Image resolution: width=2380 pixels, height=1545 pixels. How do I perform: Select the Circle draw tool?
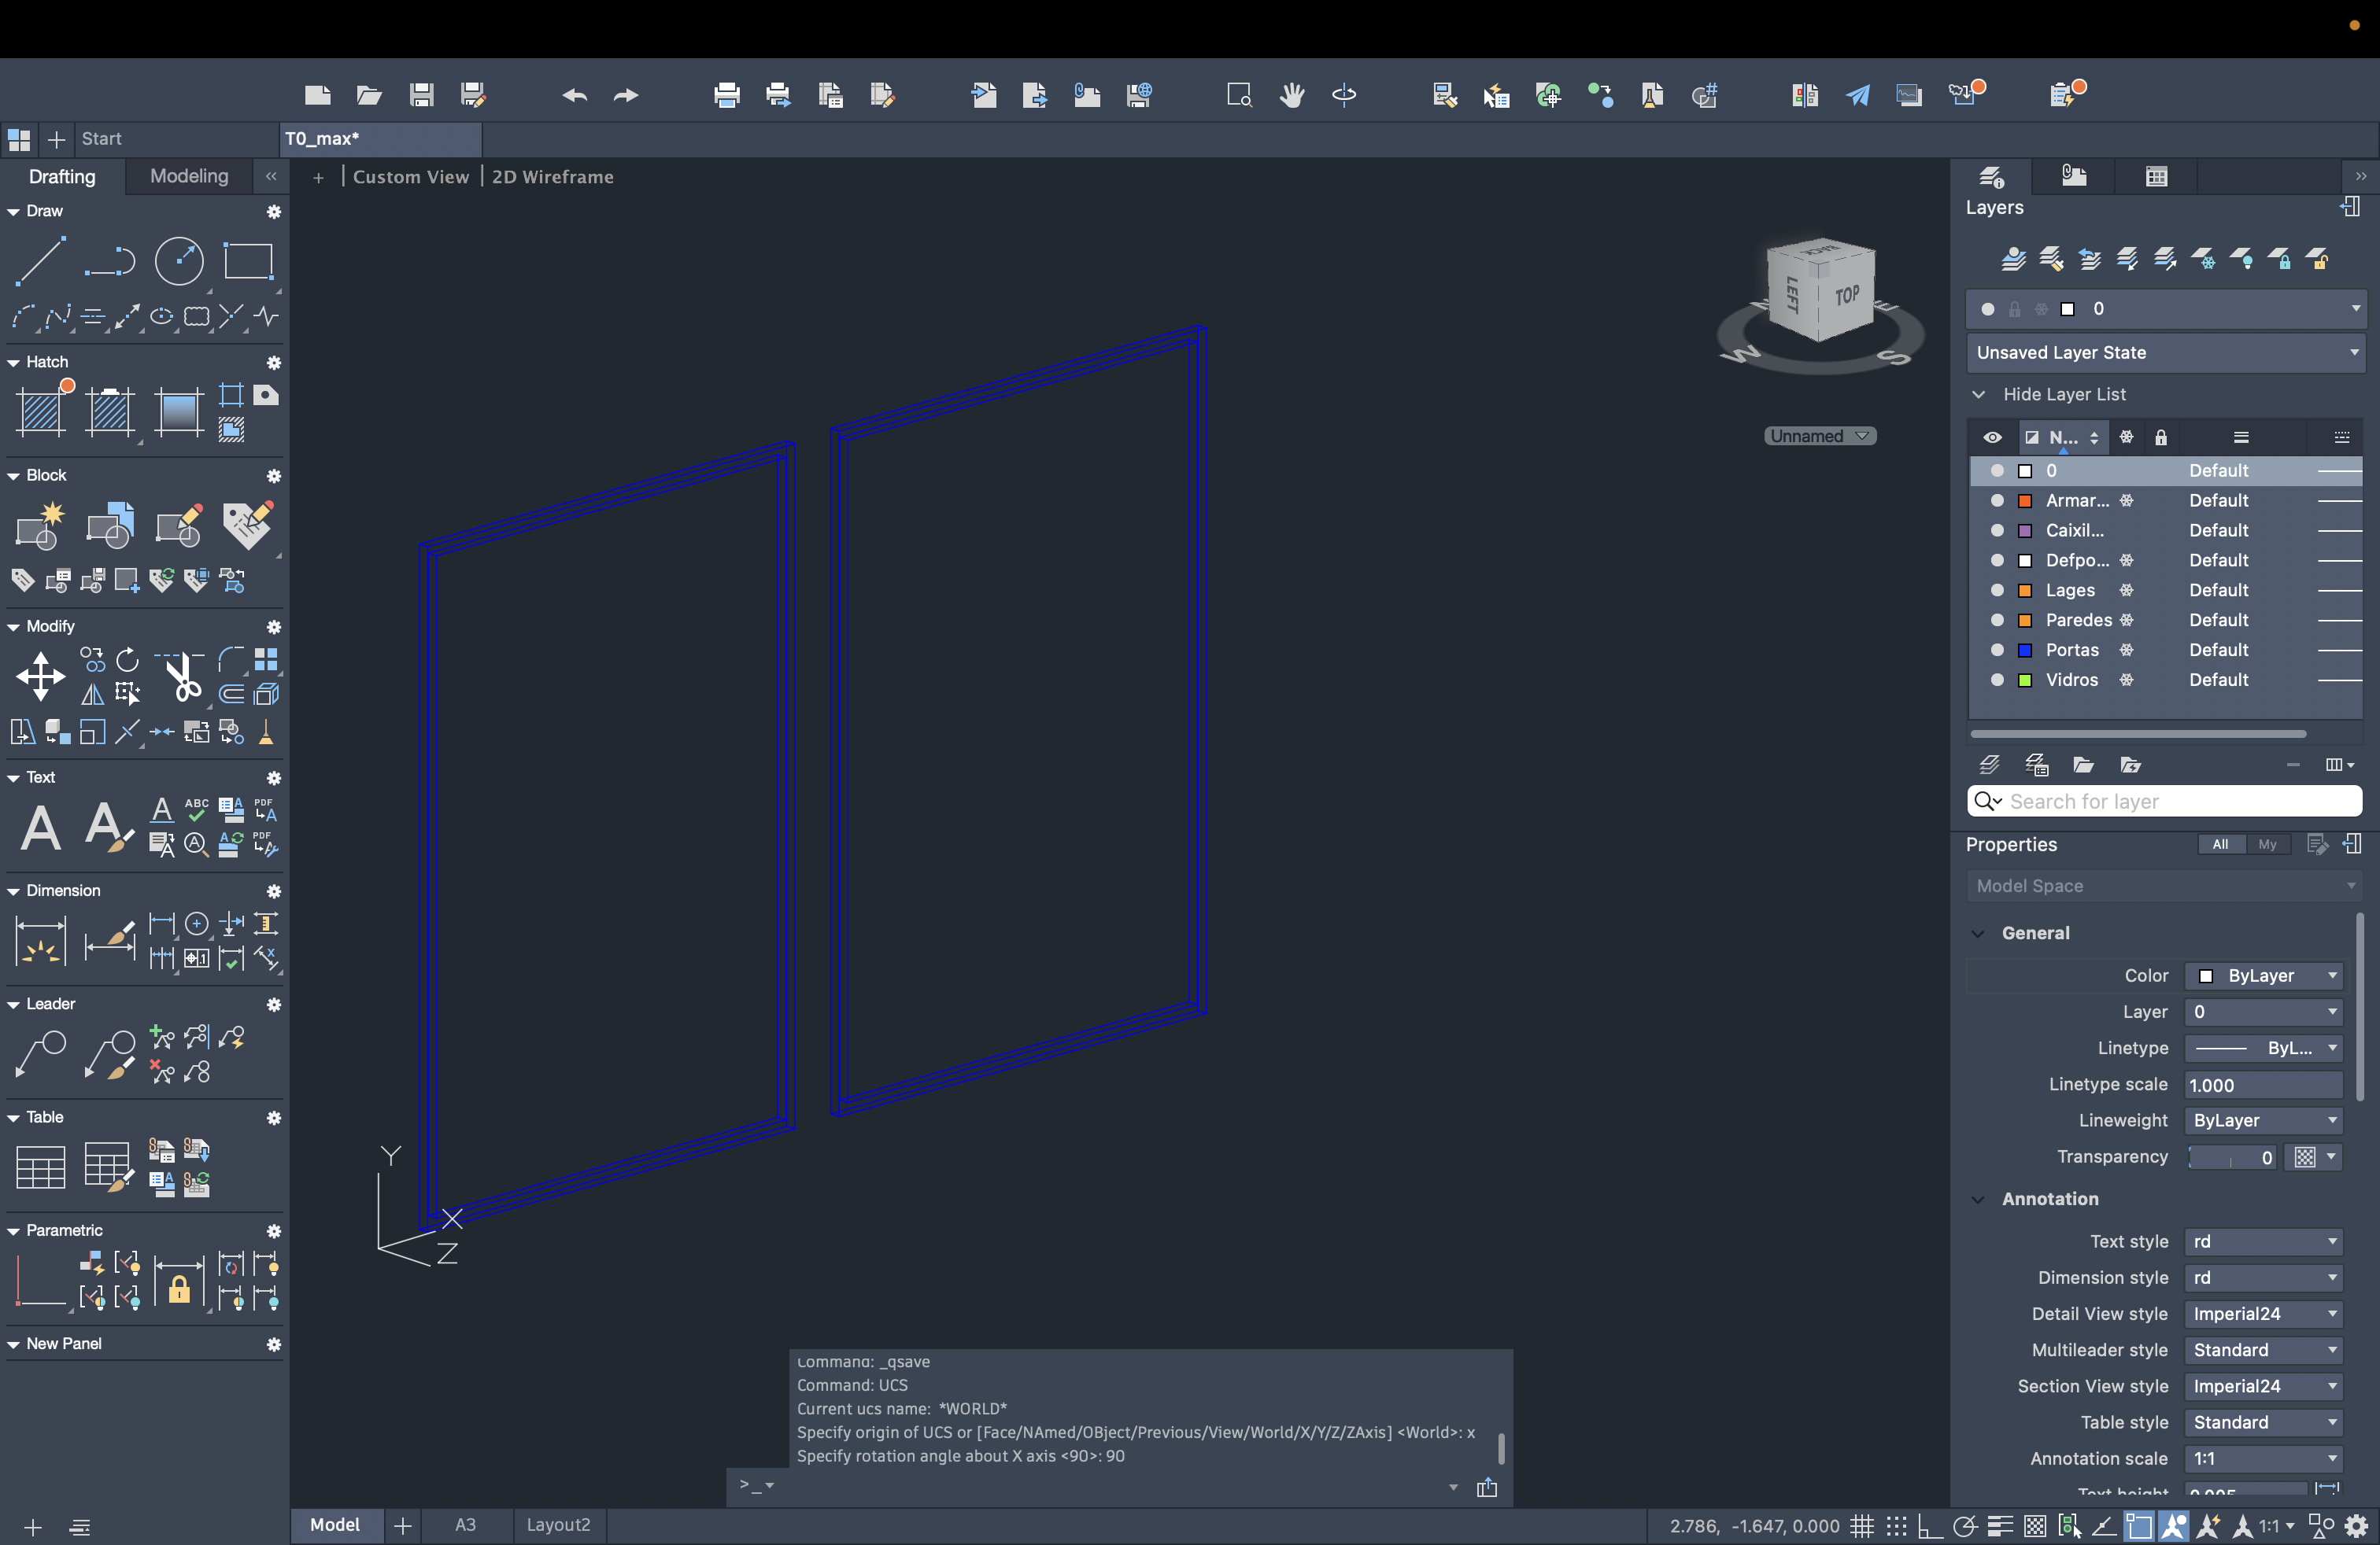pos(179,262)
